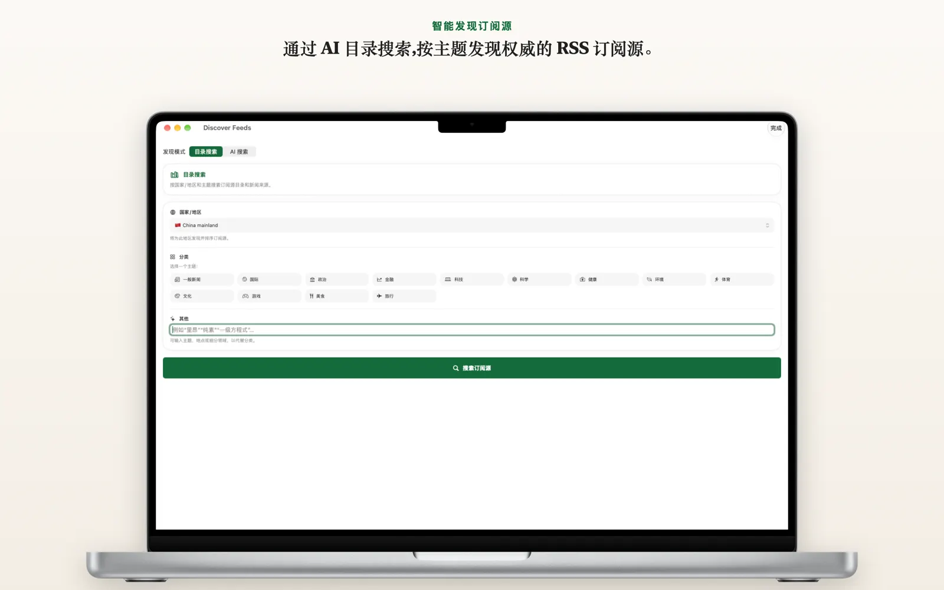
Task: Close the Discover Feeds window with red button
Action: [168, 128]
